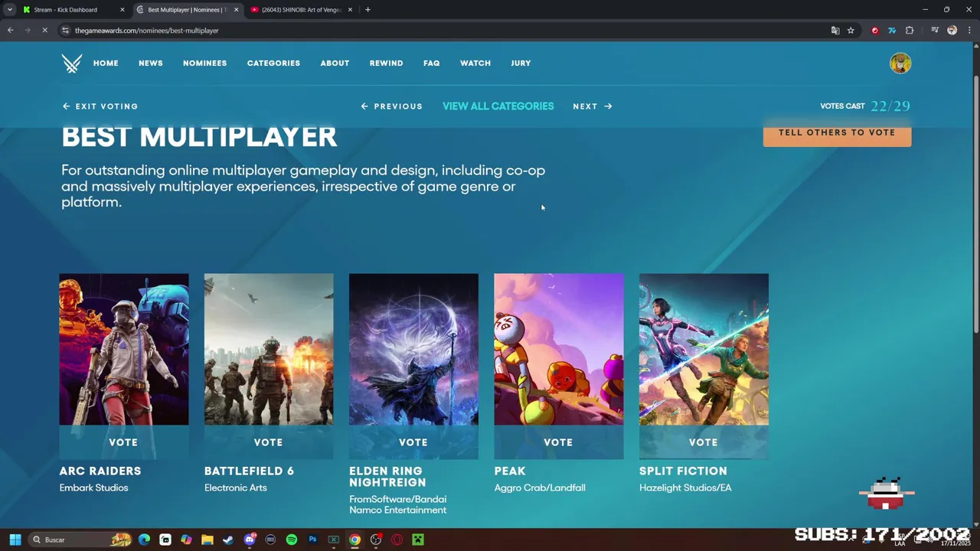Image resolution: width=980 pixels, height=551 pixels.
Task: Click the translate page icon
Action: tap(835, 31)
